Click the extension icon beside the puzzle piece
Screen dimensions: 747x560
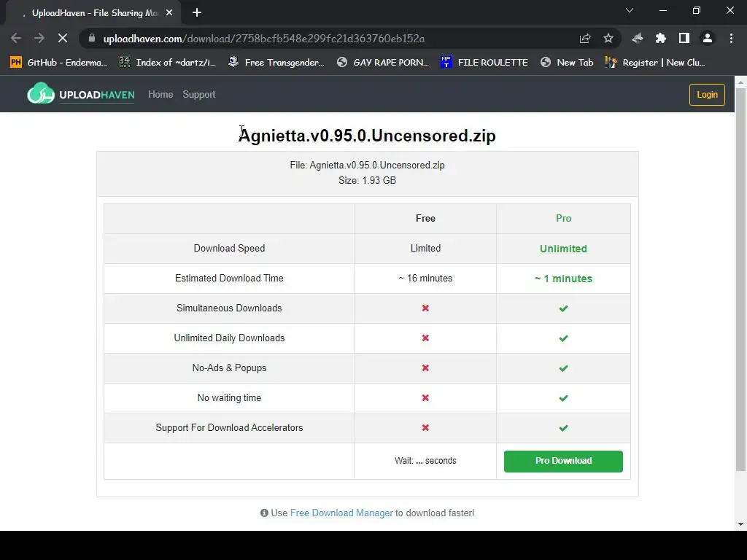pos(638,38)
